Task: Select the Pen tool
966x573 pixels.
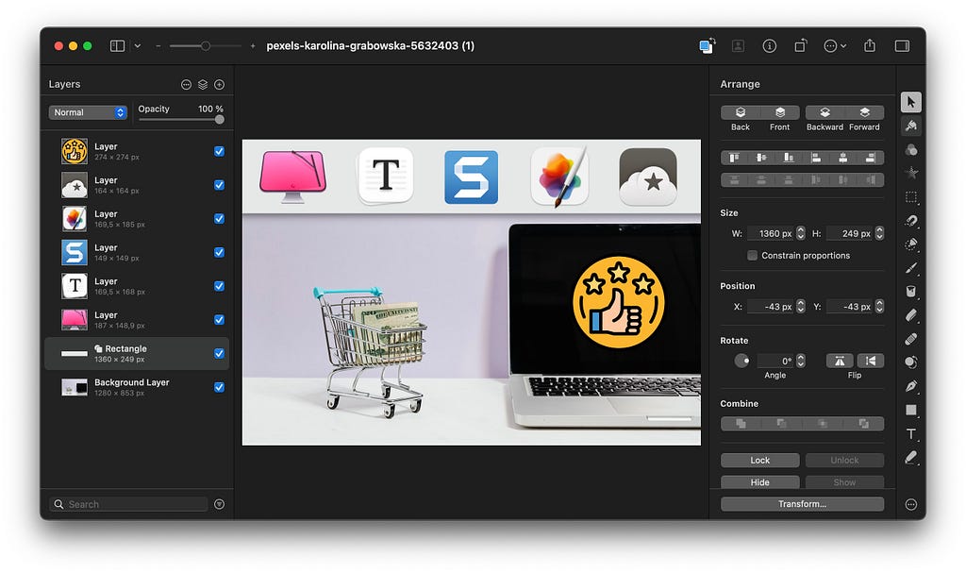Action: click(x=911, y=386)
